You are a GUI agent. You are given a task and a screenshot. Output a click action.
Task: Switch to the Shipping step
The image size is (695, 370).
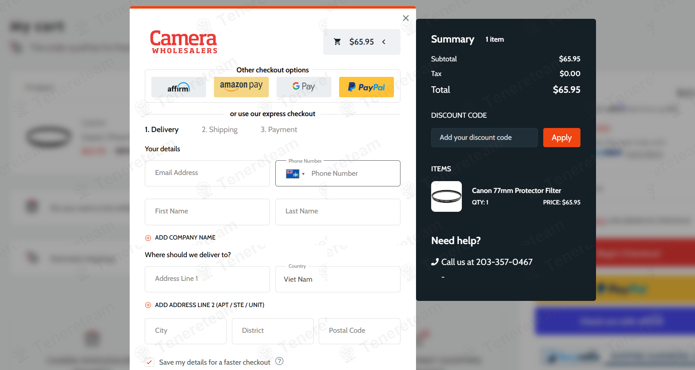pos(219,130)
